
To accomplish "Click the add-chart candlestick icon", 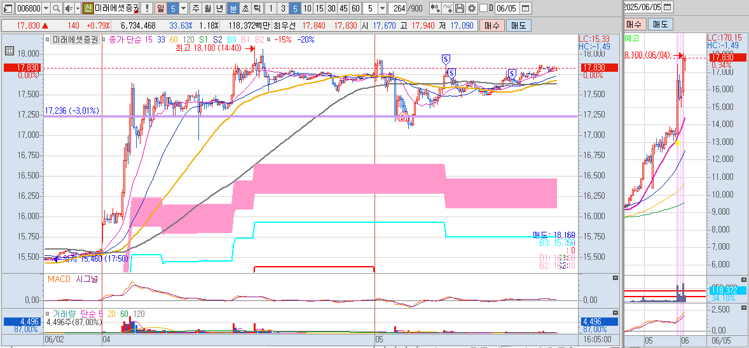I will click(x=435, y=8).
